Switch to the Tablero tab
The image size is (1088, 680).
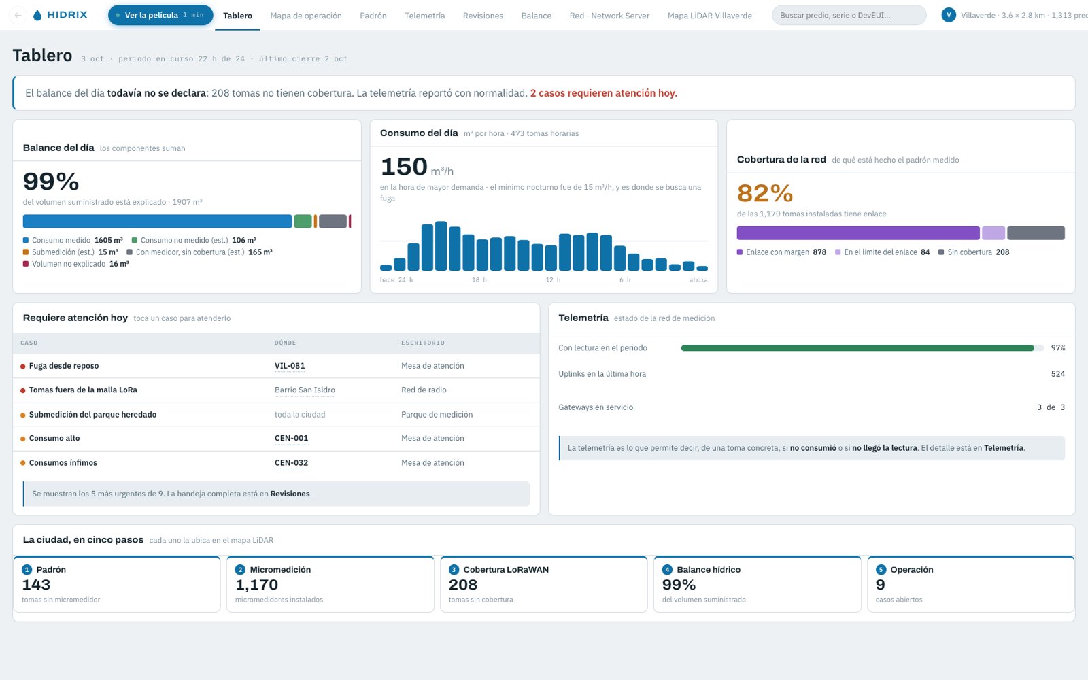(237, 16)
